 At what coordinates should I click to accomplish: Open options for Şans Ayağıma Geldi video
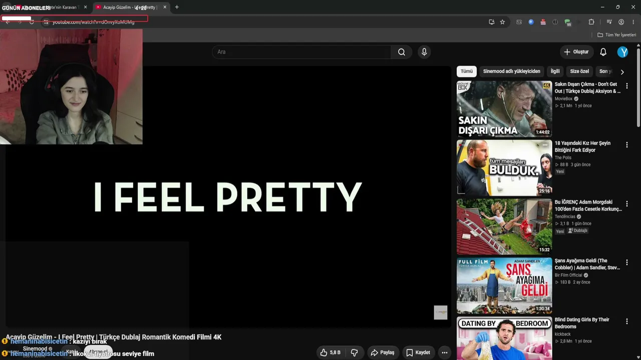626,262
